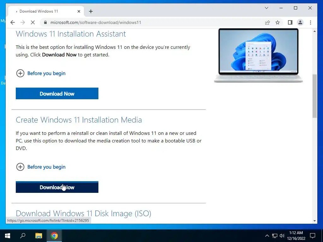The image size is (323, 242).
Task: Open the Chrome profile avatar menu
Action: pos(300,22)
